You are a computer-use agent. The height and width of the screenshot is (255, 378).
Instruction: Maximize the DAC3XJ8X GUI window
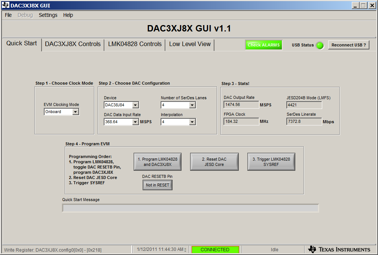pos(363,5)
